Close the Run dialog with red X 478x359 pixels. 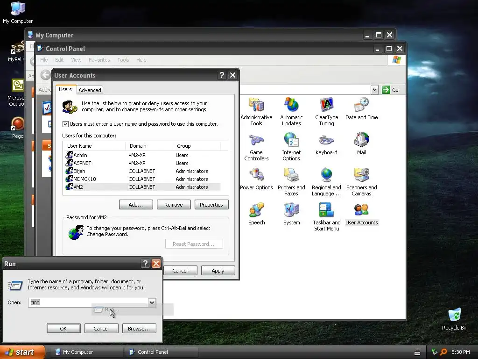point(156,264)
